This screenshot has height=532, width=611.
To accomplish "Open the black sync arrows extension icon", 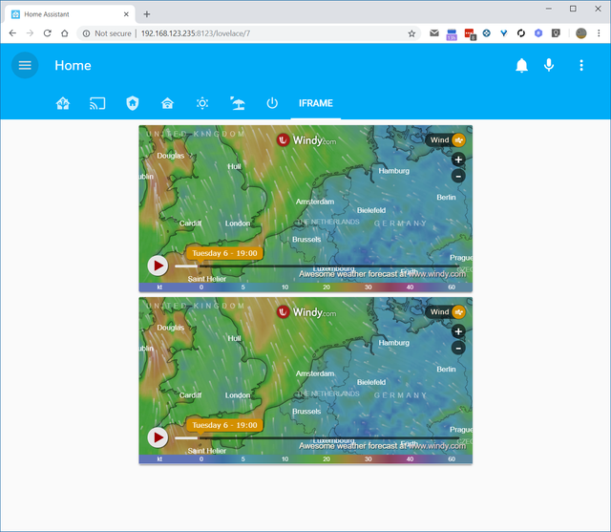I will point(521,33).
